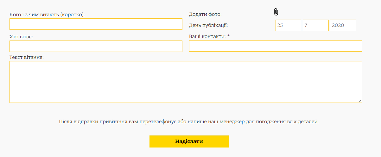Click inside the 'Текст вітання' text area
This screenshot has width=381, height=157.
click(186, 82)
